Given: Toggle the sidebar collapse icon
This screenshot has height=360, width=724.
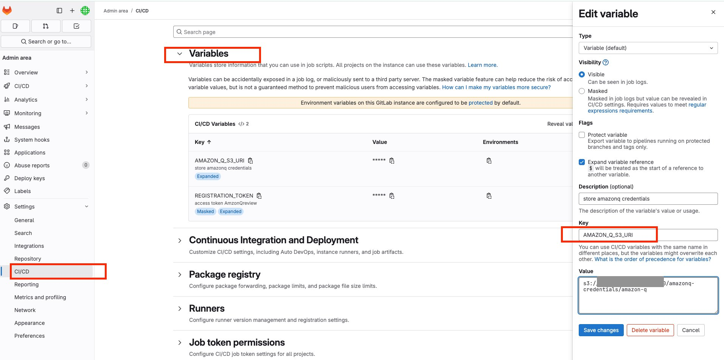Looking at the screenshot, I should (59, 11).
